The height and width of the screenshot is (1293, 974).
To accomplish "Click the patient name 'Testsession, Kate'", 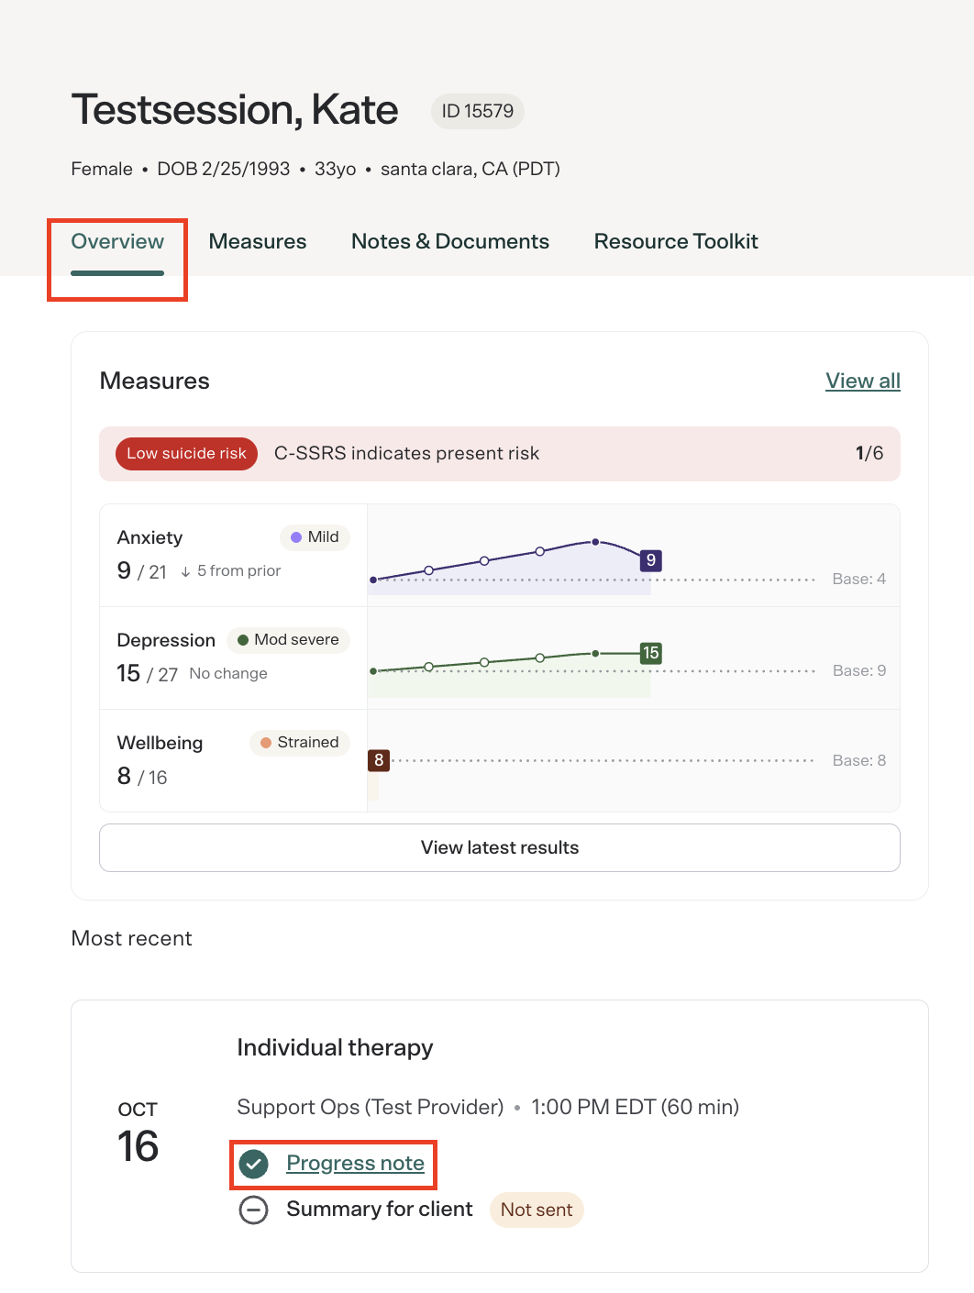I will point(235,110).
